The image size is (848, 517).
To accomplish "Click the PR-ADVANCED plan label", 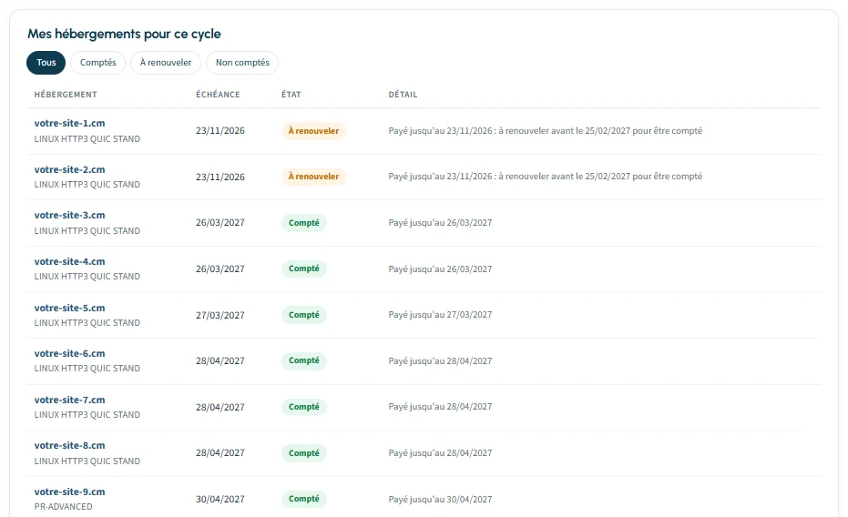I will click(x=63, y=507).
